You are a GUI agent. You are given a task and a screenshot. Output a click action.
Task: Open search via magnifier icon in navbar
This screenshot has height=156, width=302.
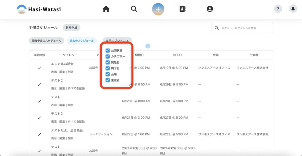pos(134,9)
